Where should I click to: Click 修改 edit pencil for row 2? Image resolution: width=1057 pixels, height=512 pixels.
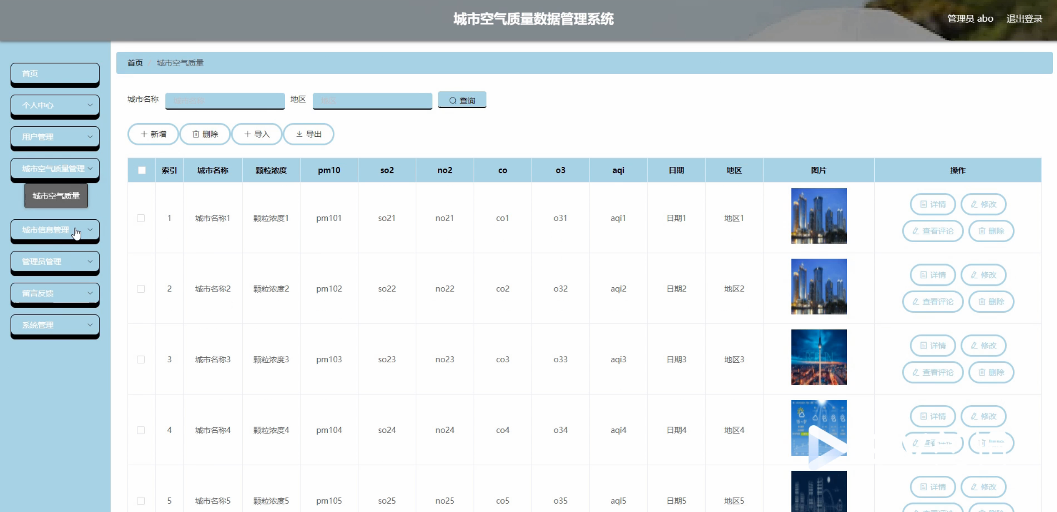[984, 275]
